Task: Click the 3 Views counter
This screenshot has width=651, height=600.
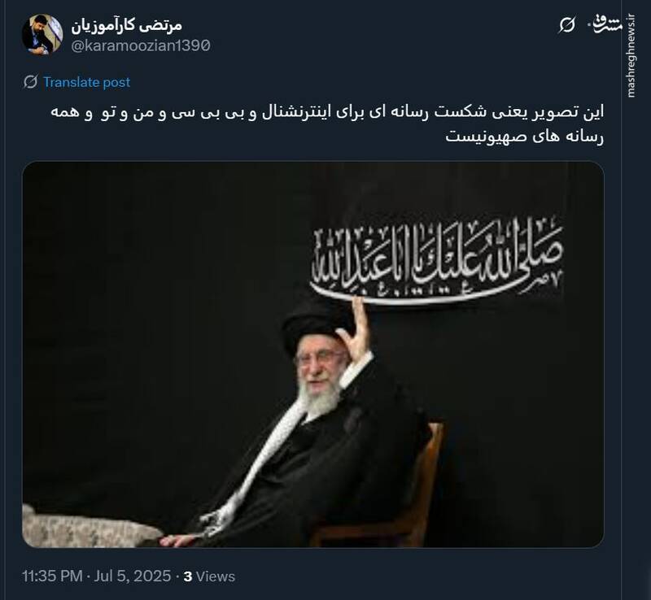Action: [x=209, y=576]
